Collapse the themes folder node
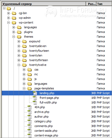 pyautogui.click(x=14, y=37)
